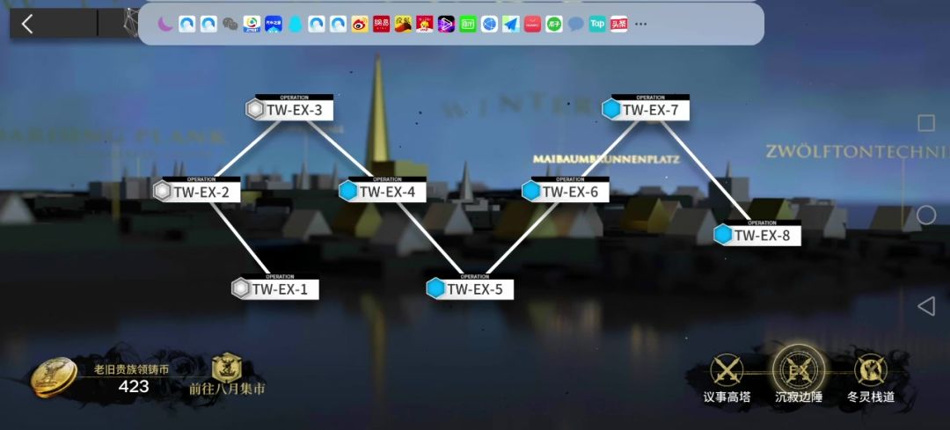
Task: Tap the Telegram paper plane icon
Action: coord(511,25)
